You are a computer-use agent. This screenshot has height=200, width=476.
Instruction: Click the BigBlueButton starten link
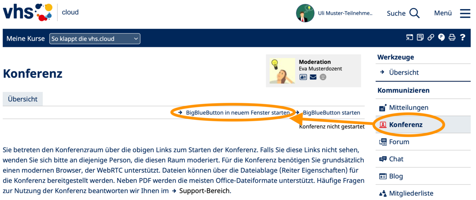pyautogui.click(x=331, y=113)
